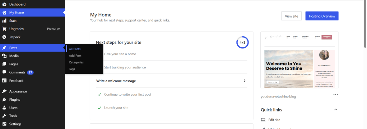Click the Feedback form icon
This screenshot has width=367, height=129.
point(4,81)
